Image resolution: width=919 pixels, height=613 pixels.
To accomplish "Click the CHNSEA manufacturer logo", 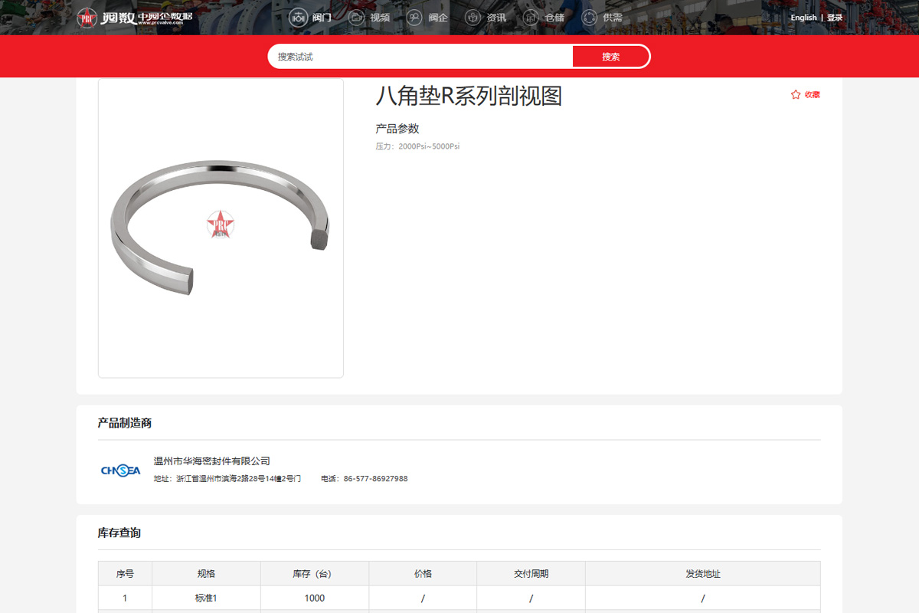I will [120, 470].
